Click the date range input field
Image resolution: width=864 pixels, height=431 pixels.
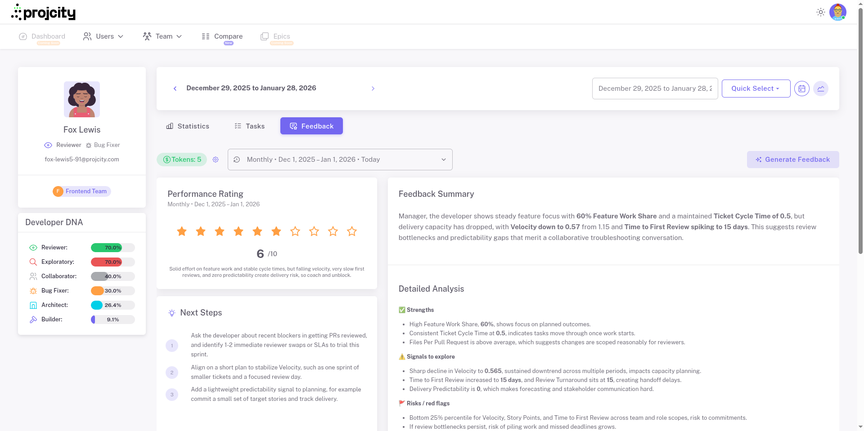click(655, 89)
